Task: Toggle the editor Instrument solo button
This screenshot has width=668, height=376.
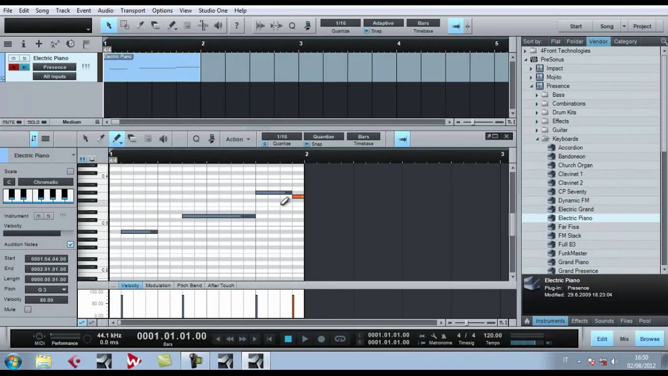Action: pos(47,216)
